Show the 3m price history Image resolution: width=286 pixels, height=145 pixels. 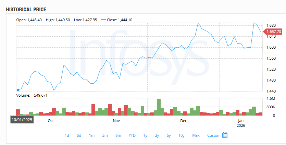(x=105, y=135)
